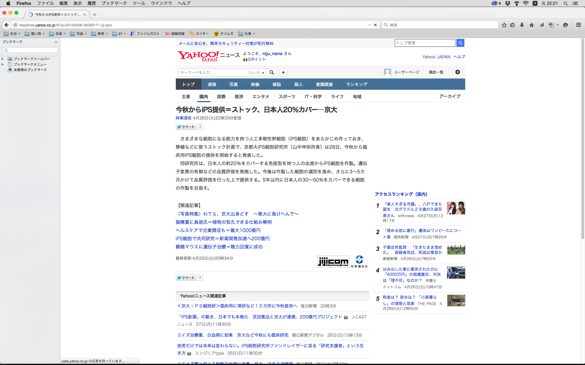
Task: Switch to the ランキング tab
Action: (x=356, y=84)
